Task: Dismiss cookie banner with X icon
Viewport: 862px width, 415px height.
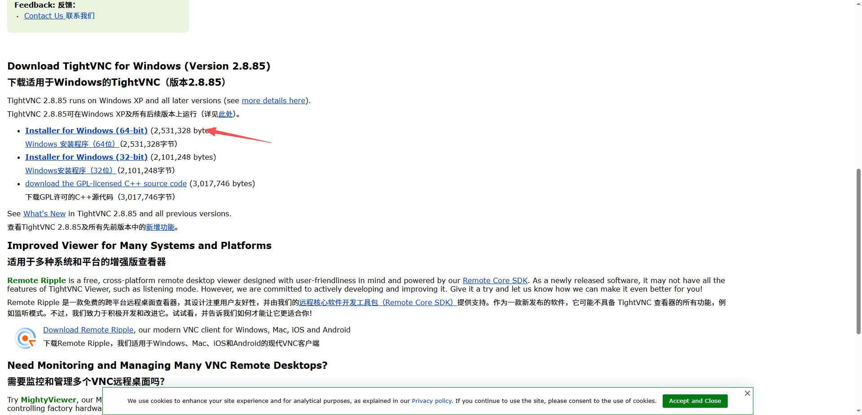Action: point(748,393)
